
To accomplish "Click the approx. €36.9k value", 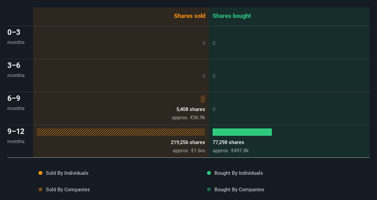I will [x=188, y=117].
